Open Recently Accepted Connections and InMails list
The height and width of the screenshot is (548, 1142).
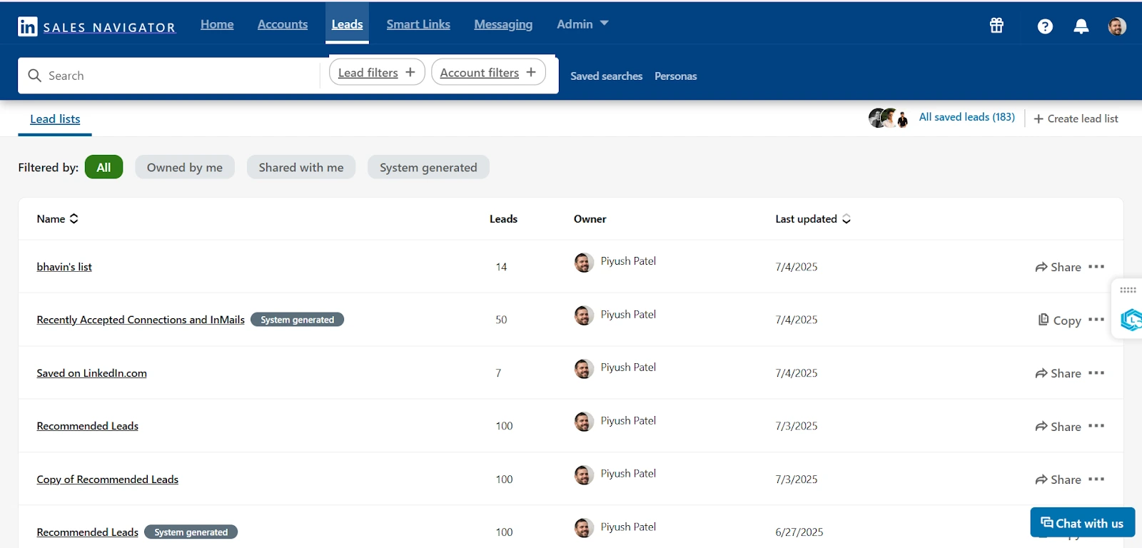coord(141,320)
